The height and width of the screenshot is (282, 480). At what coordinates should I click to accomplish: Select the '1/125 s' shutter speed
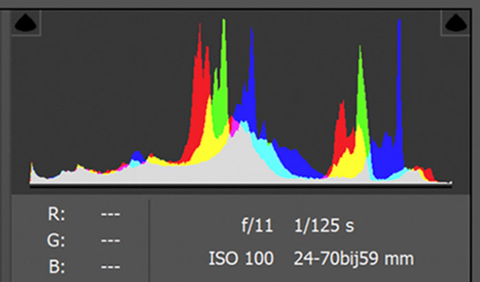(324, 226)
